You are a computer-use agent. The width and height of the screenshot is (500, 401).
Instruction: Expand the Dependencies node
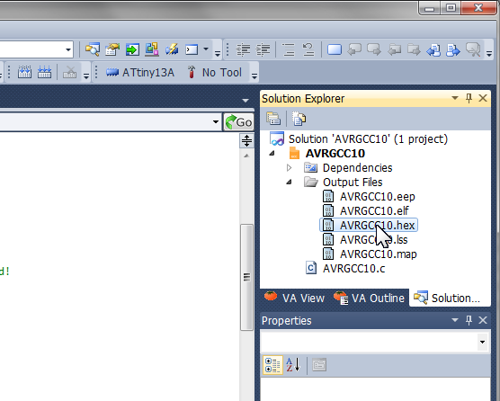(x=289, y=167)
